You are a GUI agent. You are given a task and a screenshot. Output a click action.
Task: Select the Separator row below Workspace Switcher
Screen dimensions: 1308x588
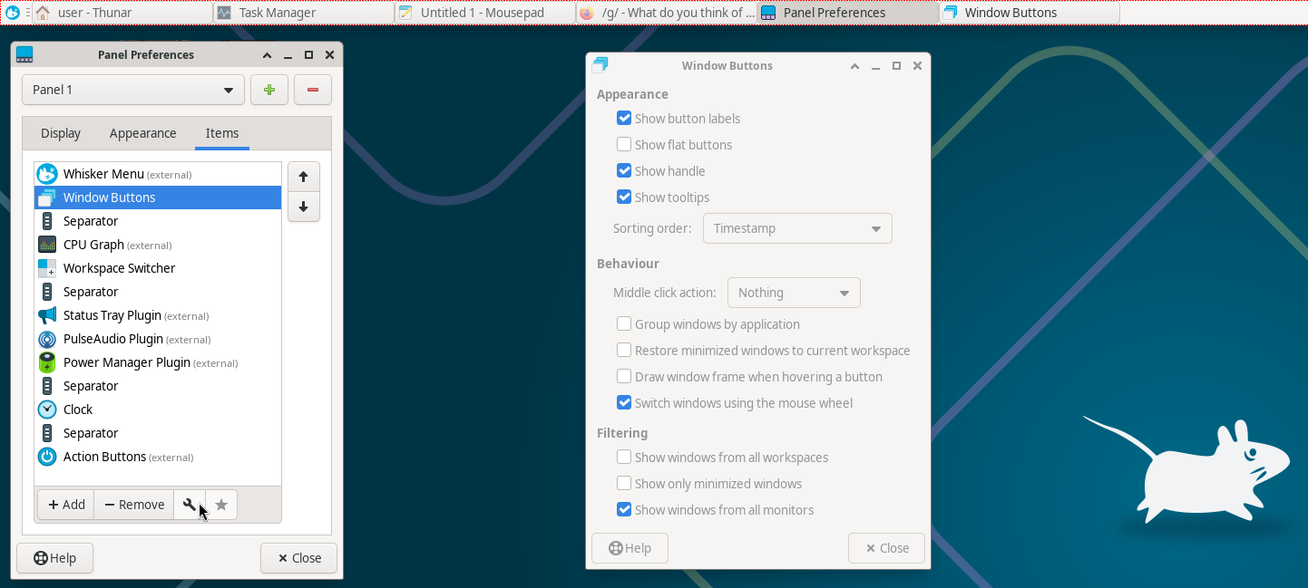point(158,292)
